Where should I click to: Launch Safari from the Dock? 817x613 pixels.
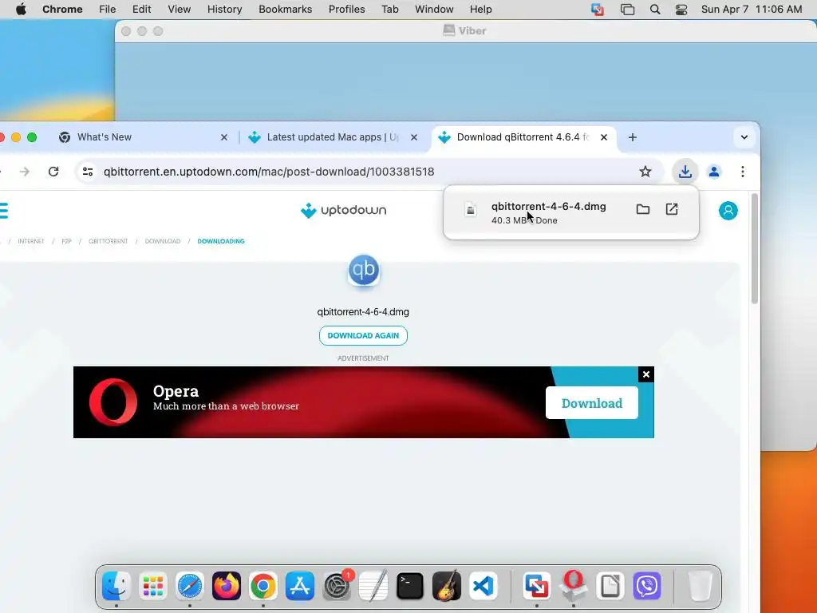[190, 586]
